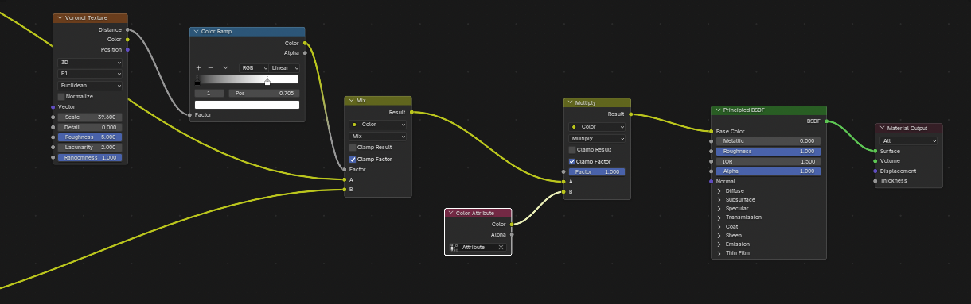Click Mix node A input socket

345,179
